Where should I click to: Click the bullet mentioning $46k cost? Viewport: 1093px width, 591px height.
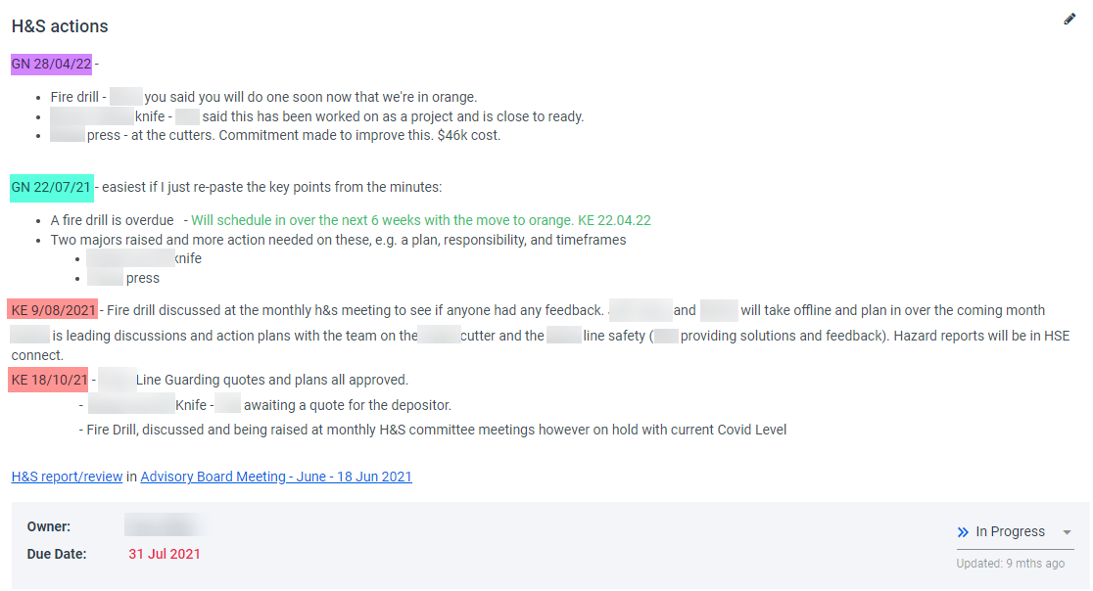pos(294,136)
